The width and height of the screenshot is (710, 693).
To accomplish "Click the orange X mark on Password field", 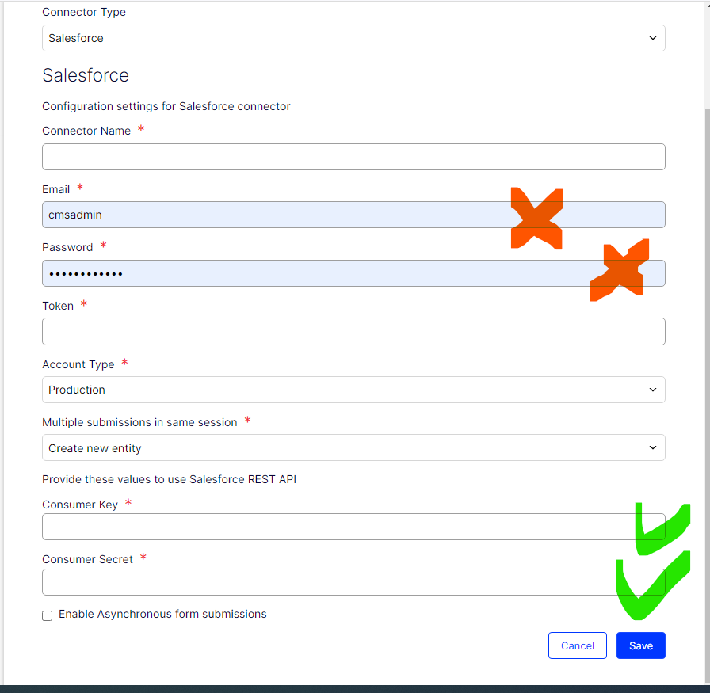I will tap(620, 271).
